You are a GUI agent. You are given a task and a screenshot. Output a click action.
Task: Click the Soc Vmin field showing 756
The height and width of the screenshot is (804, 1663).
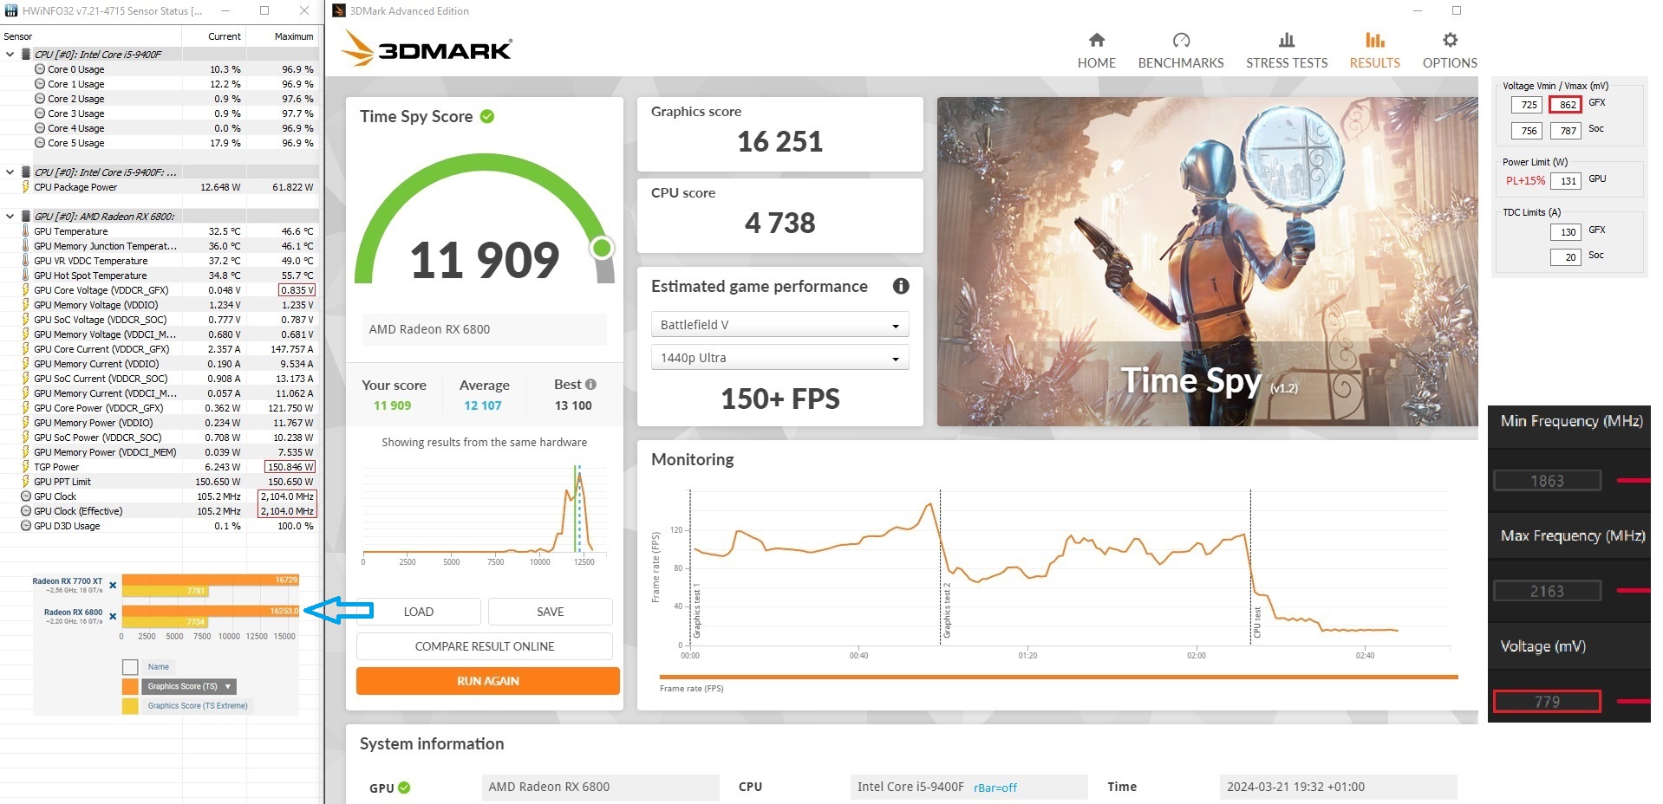coord(1526,131)
